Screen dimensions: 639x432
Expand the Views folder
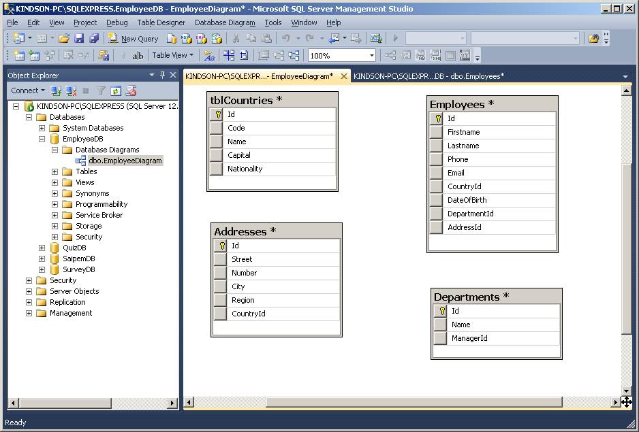tap(55, 182)
